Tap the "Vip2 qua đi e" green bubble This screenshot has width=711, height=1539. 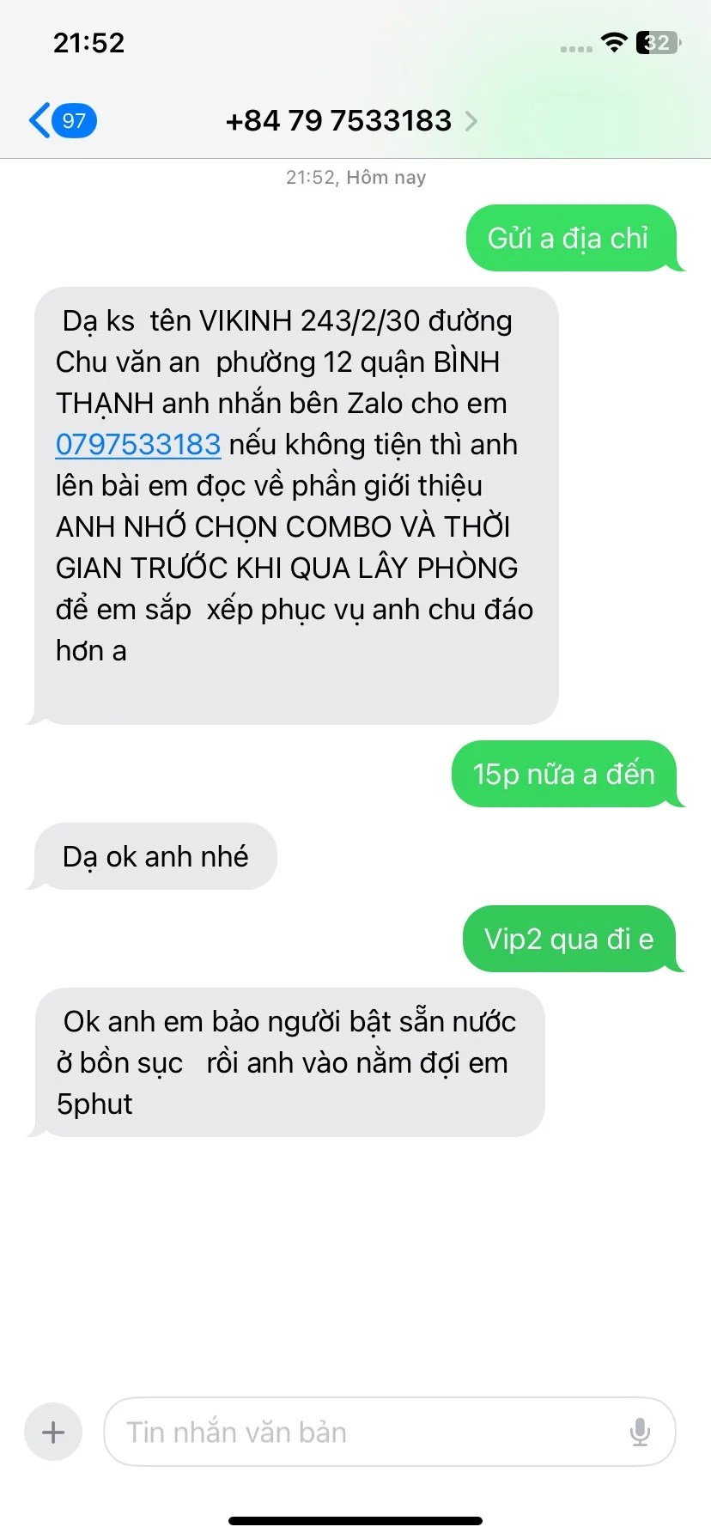click(x=570, y=939)
